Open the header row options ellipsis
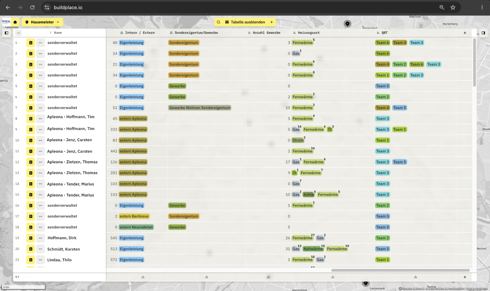Viewport: 490px width, 291px height. [18, 33]
